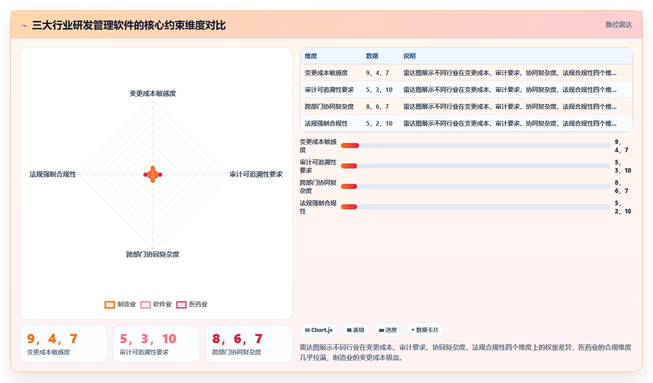Click the page title 三大行业研发管理软件的核心约束维度对比
Screen dimensions: 653x383
pos(129,25)
